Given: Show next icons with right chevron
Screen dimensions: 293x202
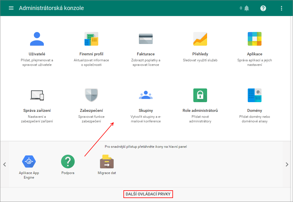Looking at the screenshot, I should pyautogui.click(x=287, y=164).
